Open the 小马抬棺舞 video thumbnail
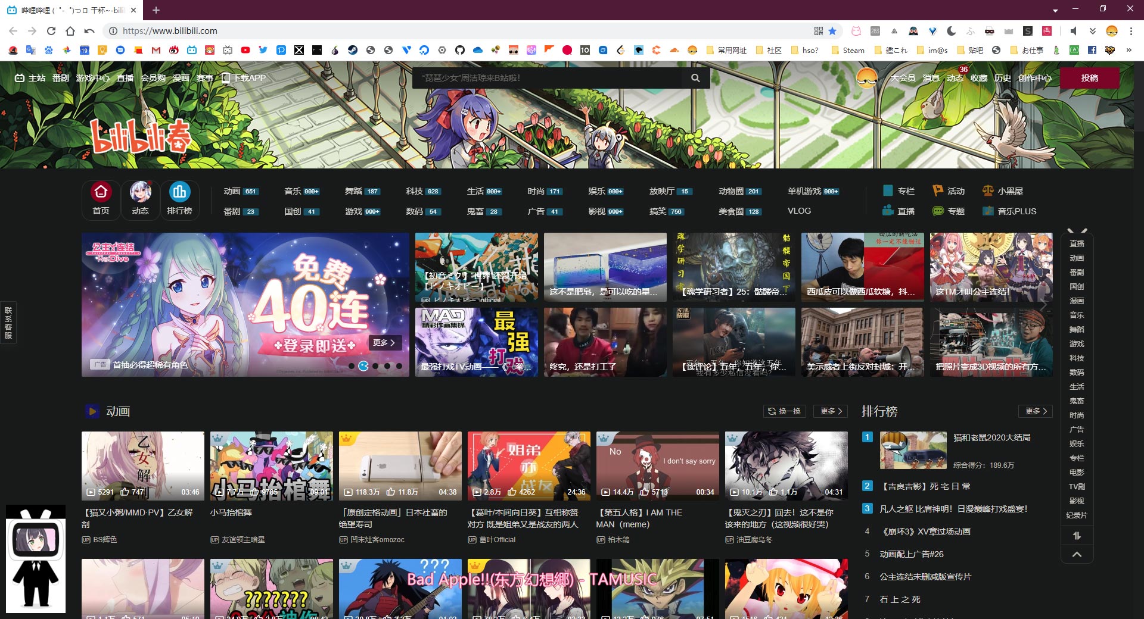 tap(272, 466)
